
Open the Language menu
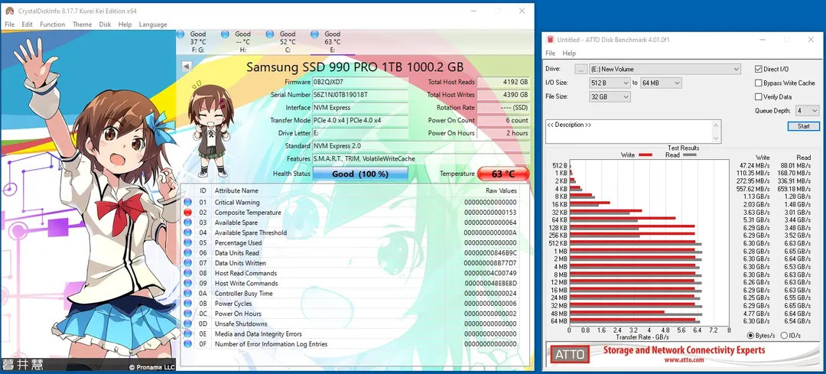(153, 24)
